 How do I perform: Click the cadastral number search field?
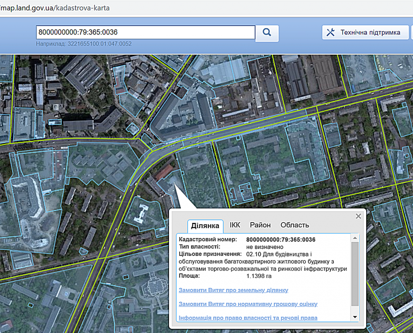[x=145, y=33]
